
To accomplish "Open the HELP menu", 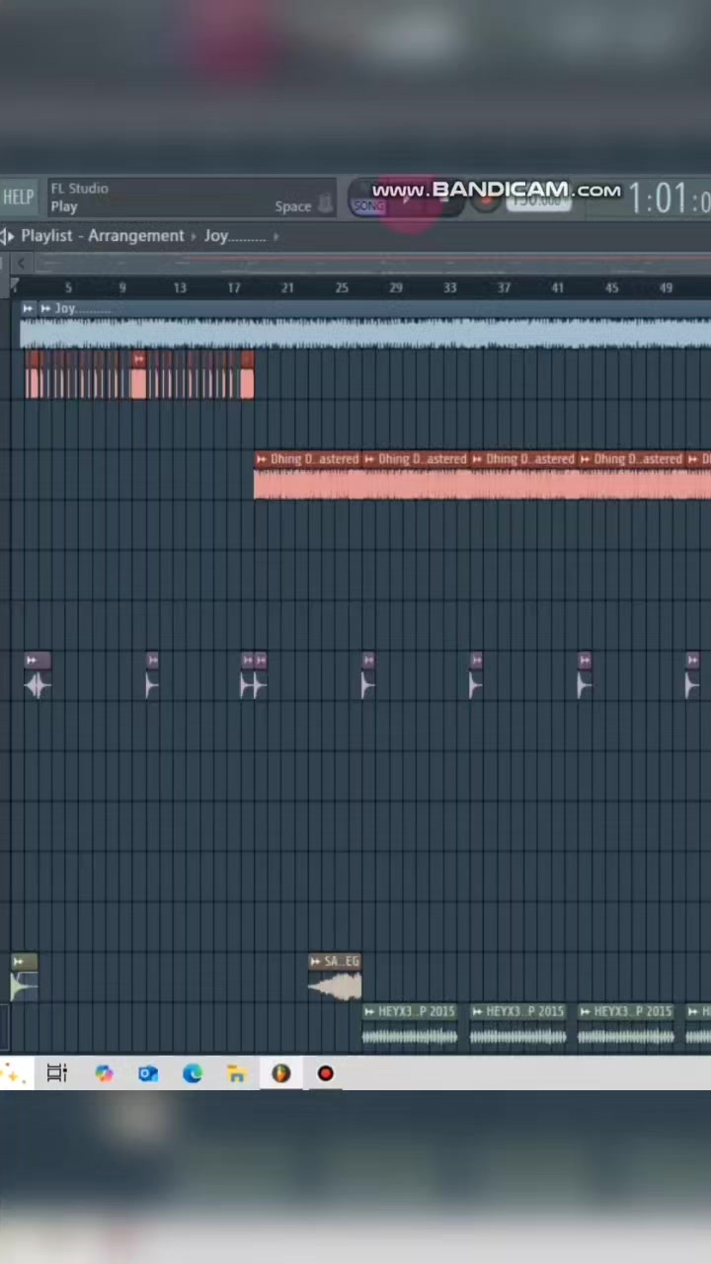I will 18,197.
